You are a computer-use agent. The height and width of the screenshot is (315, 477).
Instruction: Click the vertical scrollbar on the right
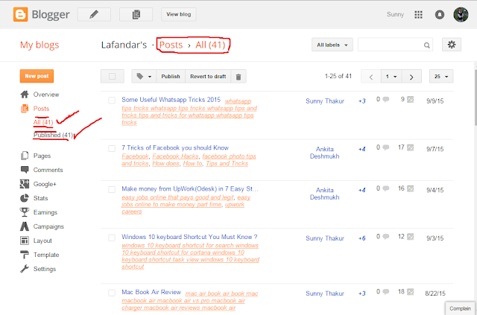pos(475,98)
